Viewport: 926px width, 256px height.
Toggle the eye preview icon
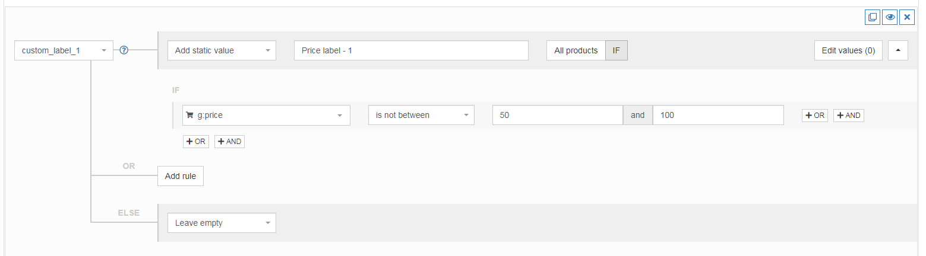click(x=890, y=17)
